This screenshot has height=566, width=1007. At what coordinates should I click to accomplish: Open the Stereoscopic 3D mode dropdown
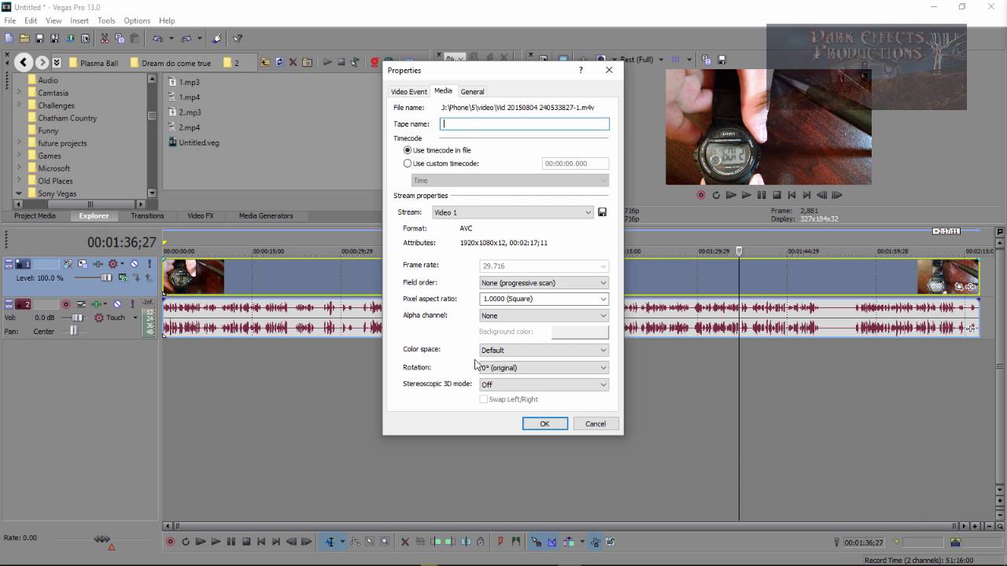pyautogui.click(x=544, y=384)
